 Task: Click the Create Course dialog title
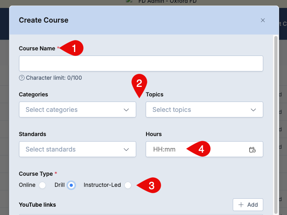pos(44,20)
